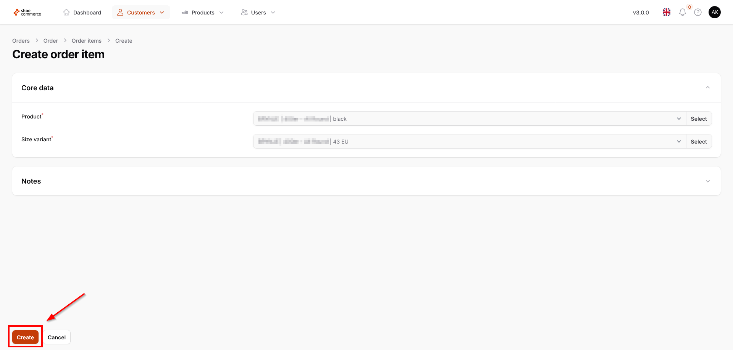The image size is (733, 350).
Task: Click the Customers person icon
Action: coord(120,12)
